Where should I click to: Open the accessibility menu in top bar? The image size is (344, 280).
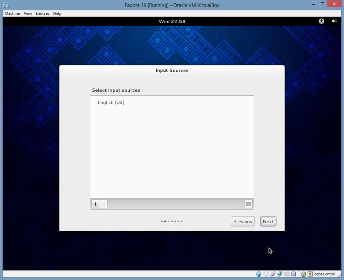[x=321, y=21]
